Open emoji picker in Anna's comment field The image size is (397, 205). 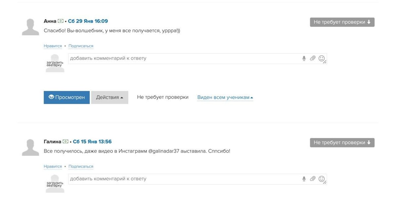321,58
